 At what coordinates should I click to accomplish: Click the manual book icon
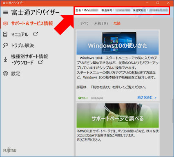[x=5, y=34]
